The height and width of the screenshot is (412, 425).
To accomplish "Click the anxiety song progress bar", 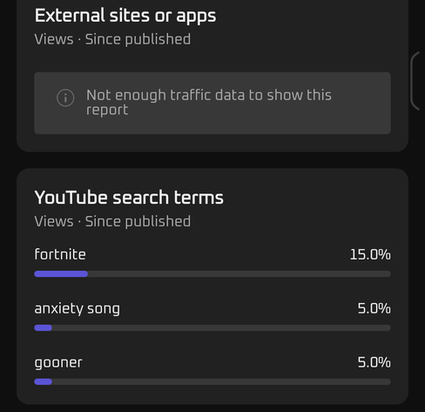I will coord(212,328).
